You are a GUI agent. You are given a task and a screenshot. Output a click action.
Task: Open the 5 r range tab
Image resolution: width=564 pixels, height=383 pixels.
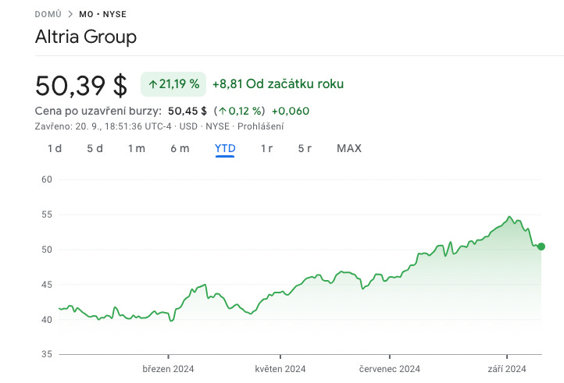tap(305, 148)
